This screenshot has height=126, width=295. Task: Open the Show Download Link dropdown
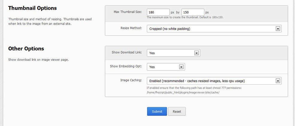click(x=174, y=53)
